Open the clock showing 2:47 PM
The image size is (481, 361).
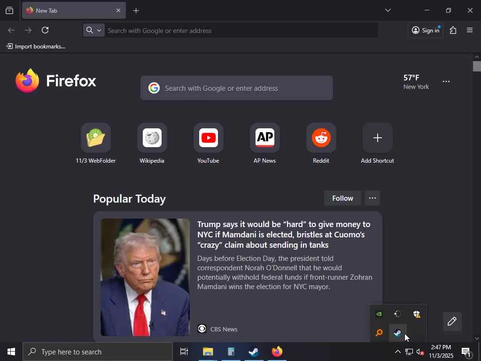click(441, 352)
